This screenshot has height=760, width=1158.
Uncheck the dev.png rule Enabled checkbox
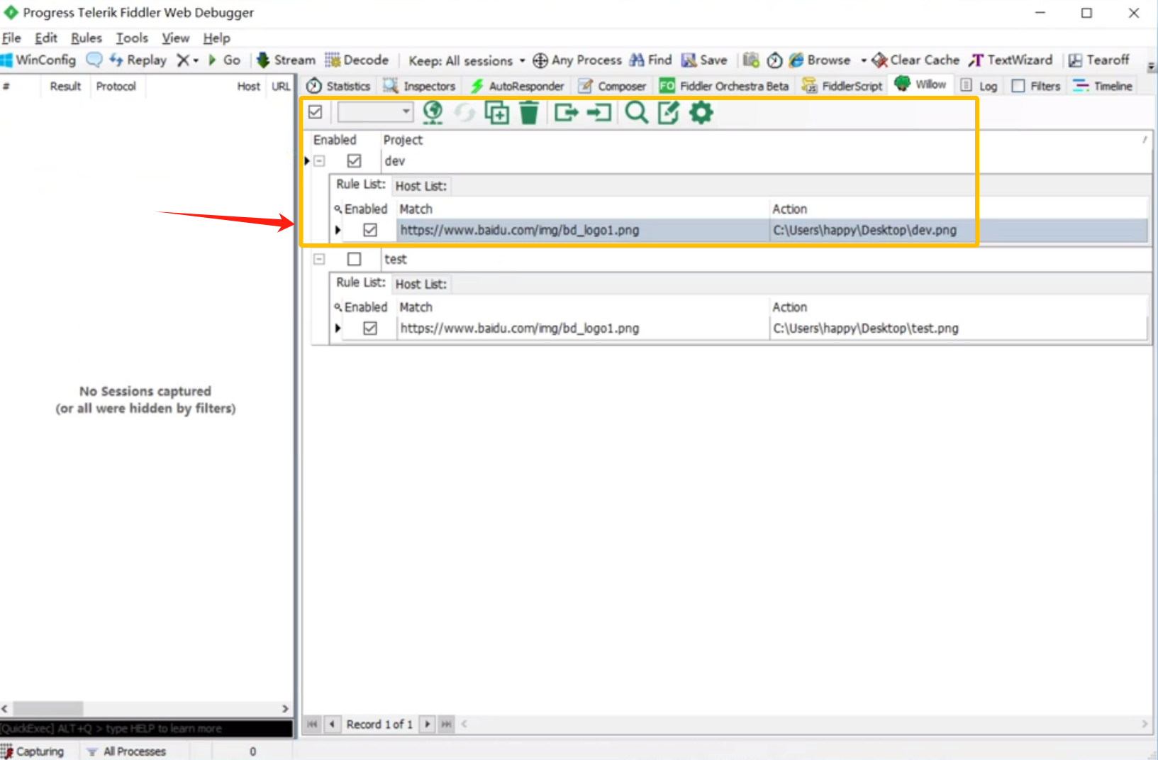pyautogui.click(x=369, y=230)
